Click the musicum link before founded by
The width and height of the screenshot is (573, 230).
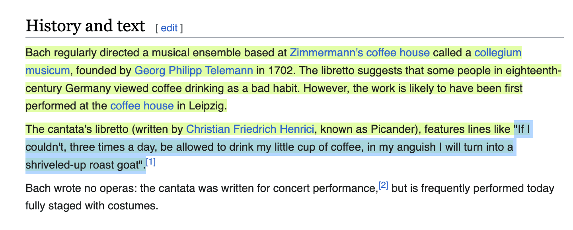(48, 71)
